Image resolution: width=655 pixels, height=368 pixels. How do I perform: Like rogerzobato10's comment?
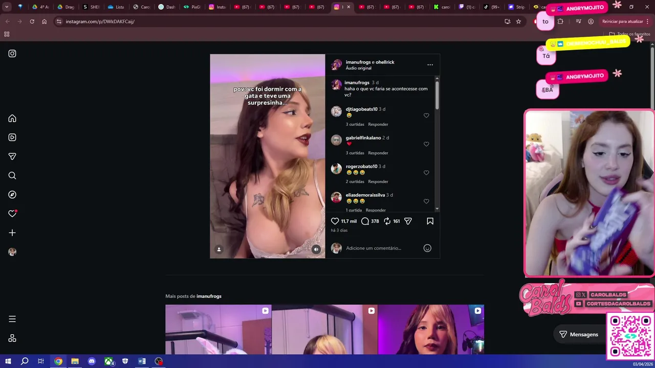coord(426,173)
